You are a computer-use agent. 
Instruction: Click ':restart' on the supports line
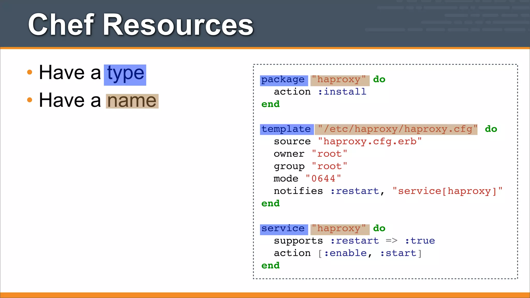355,241
